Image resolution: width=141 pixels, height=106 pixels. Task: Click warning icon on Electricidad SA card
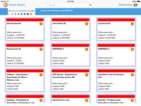pyautogui.click(x=41, y=24)
